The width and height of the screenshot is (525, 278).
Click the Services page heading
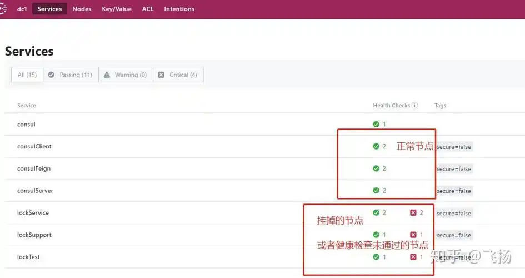29,51
